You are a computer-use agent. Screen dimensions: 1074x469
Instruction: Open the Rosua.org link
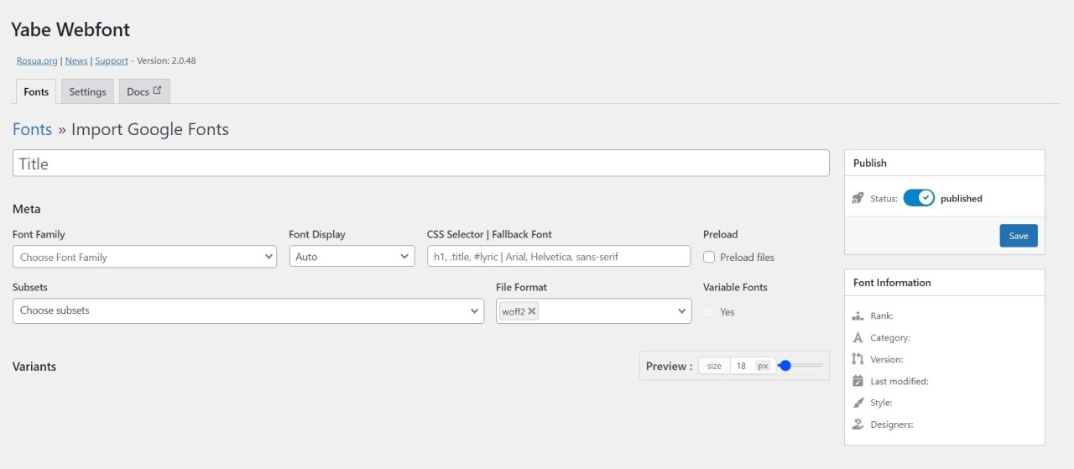(x=37, y=60)
